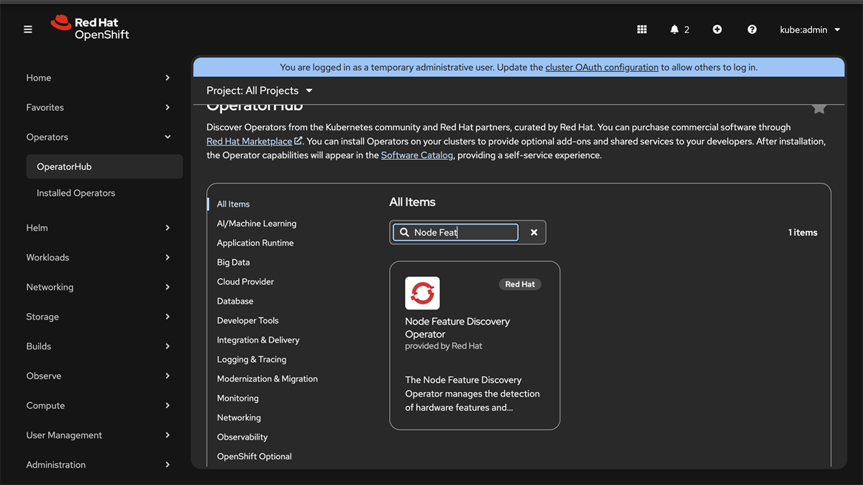The image size is (863, 485).
Task: Filter by Database category
Action: (235, 302)
